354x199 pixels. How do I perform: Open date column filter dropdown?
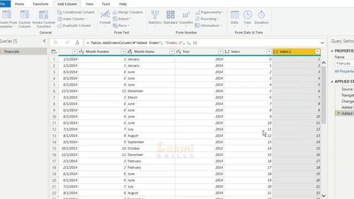(75, 51)
